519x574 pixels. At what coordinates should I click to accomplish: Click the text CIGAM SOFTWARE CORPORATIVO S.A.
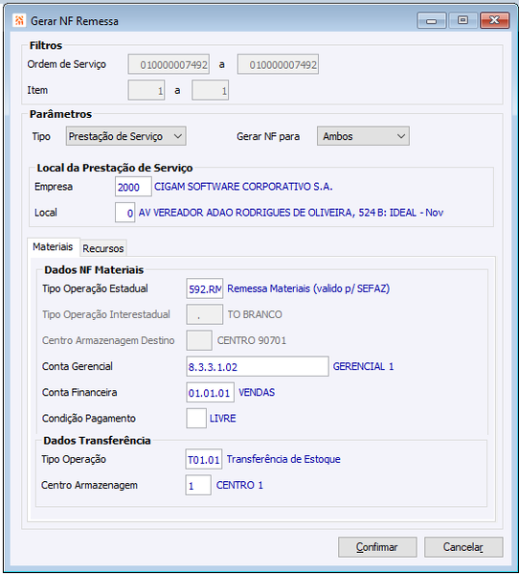243,187
